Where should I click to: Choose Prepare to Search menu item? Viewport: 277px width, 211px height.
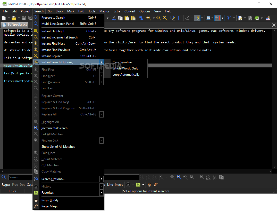coord(68,18)
